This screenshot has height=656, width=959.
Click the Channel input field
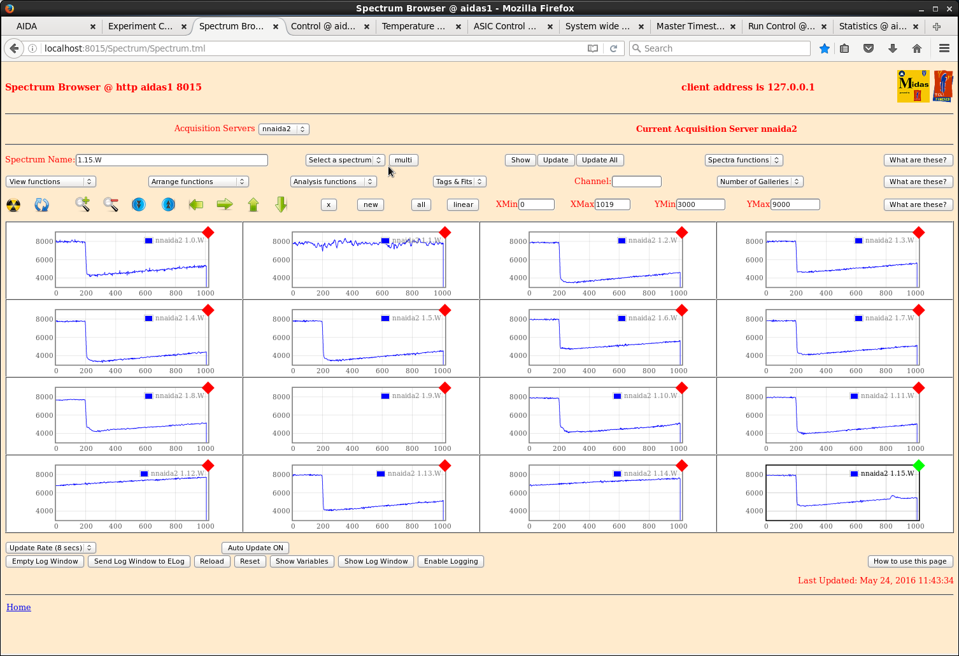(637, 182)
